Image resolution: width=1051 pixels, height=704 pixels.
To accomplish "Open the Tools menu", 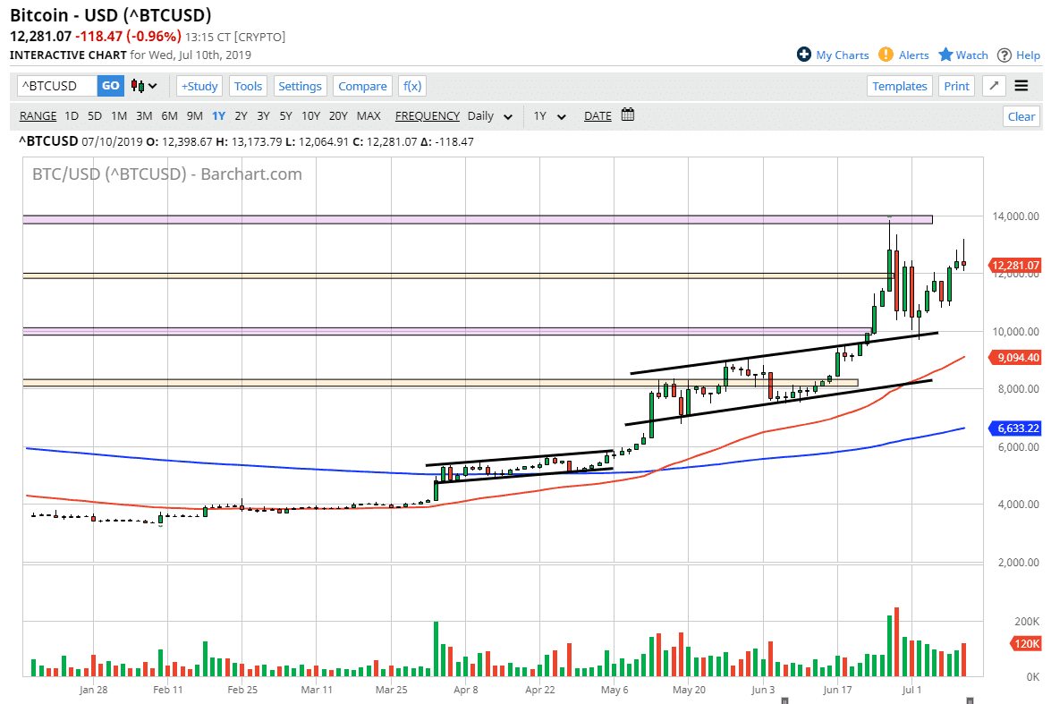I will [248, 86].
